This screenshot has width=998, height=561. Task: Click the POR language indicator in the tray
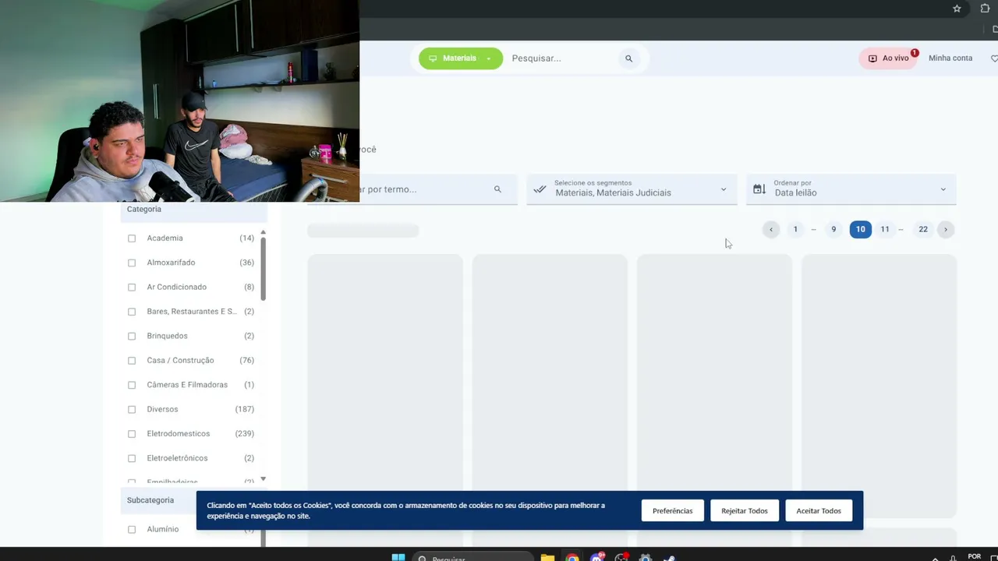point(975,556)
